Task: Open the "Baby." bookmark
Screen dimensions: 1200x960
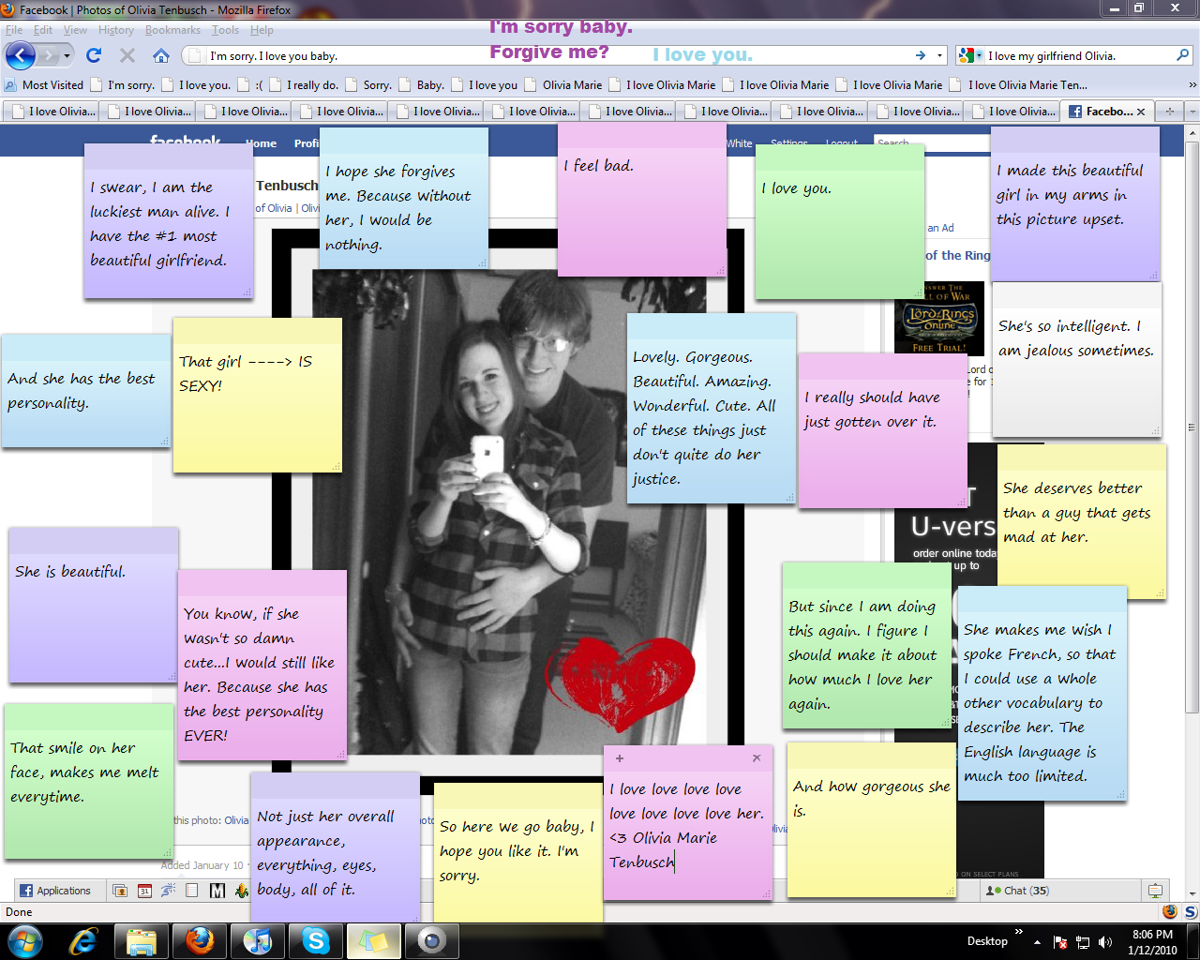Action: pos(422,84)
